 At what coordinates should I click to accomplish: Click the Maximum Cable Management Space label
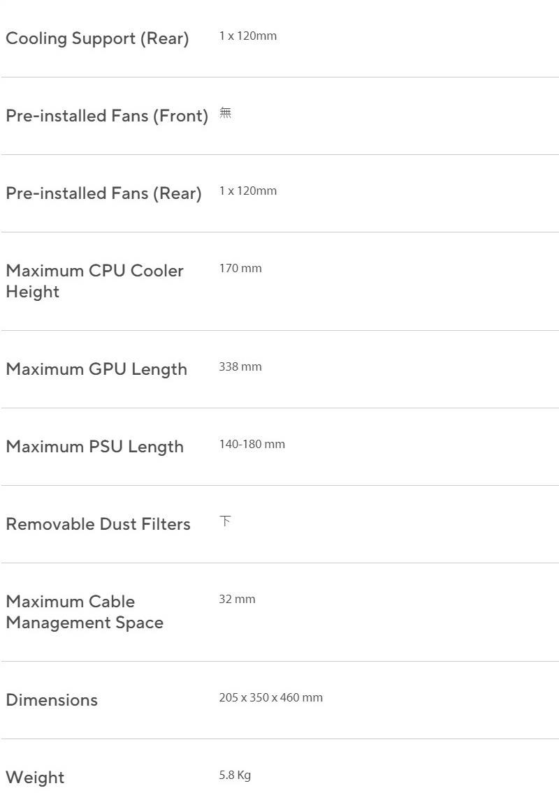point(84,611)
